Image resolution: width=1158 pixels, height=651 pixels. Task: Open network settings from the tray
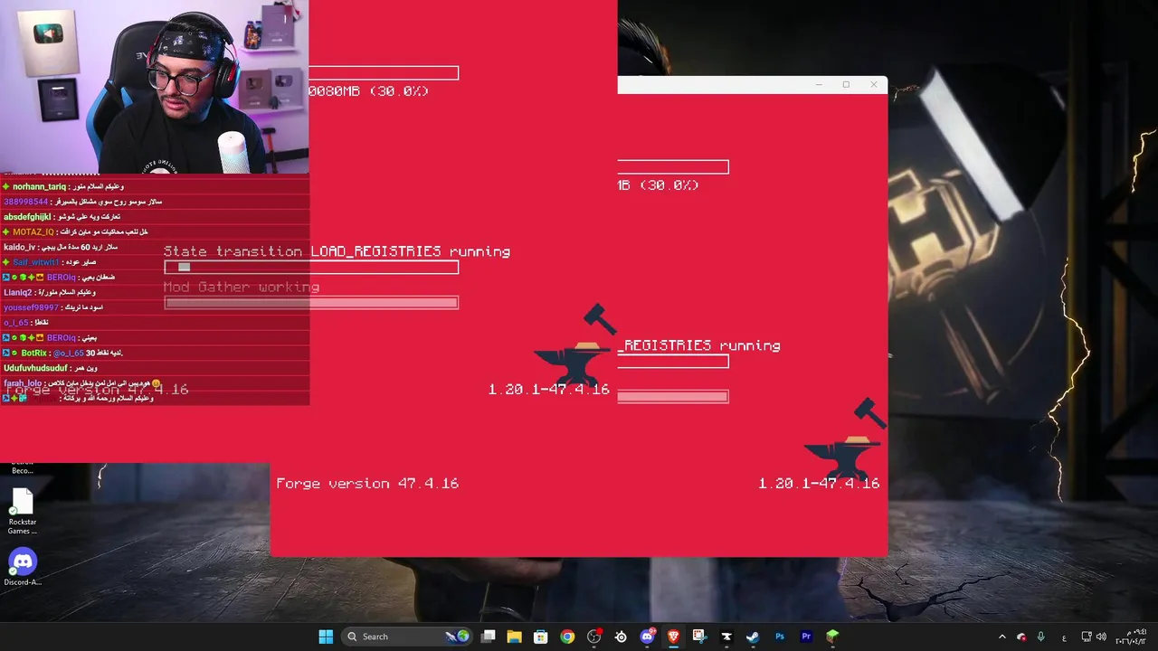(x=1087, y=637)
